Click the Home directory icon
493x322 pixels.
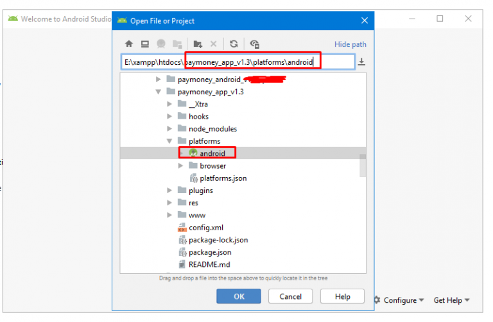128,44
